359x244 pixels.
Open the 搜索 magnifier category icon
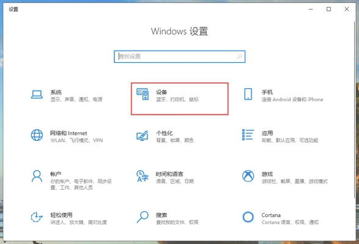coord(142,217)
